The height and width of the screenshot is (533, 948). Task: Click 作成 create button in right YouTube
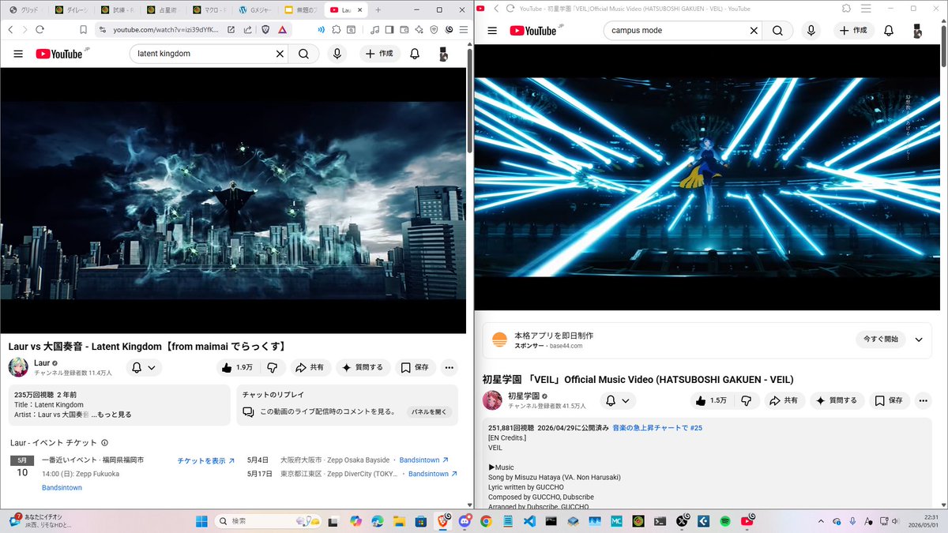[x=854, y=31]
